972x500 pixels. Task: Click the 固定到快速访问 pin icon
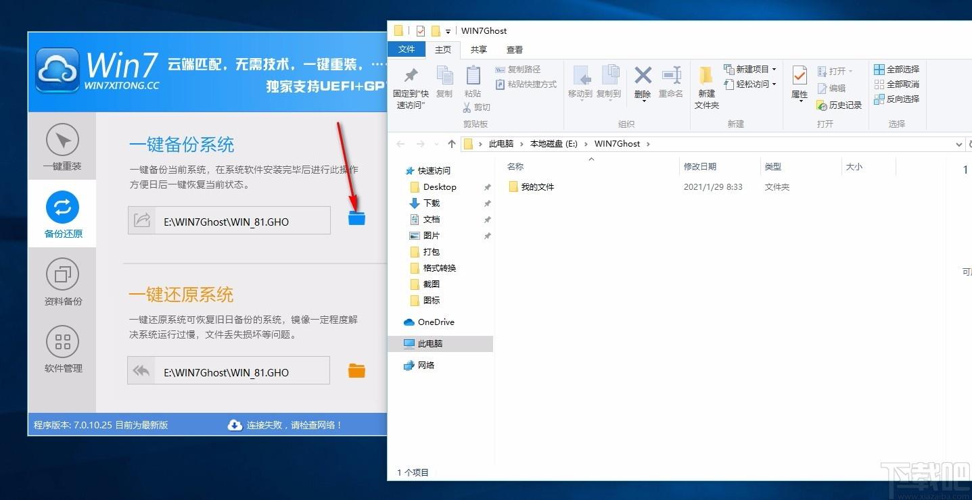411,75
